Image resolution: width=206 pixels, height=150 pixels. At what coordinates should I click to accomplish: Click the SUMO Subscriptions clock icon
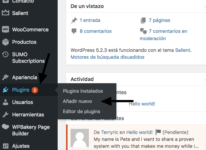coord(6,54)
